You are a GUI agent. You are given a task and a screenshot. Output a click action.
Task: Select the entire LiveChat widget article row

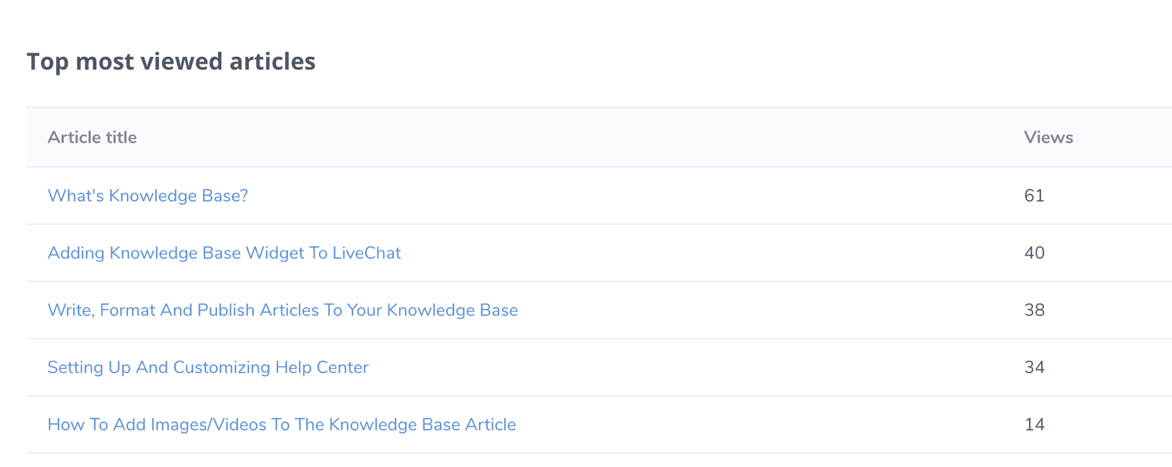[599, 253]
